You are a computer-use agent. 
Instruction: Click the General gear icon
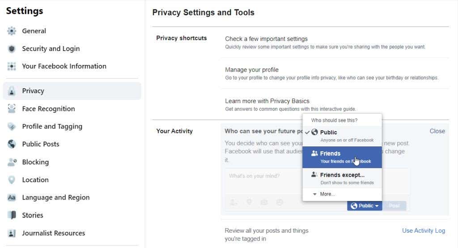pos(12,31)
